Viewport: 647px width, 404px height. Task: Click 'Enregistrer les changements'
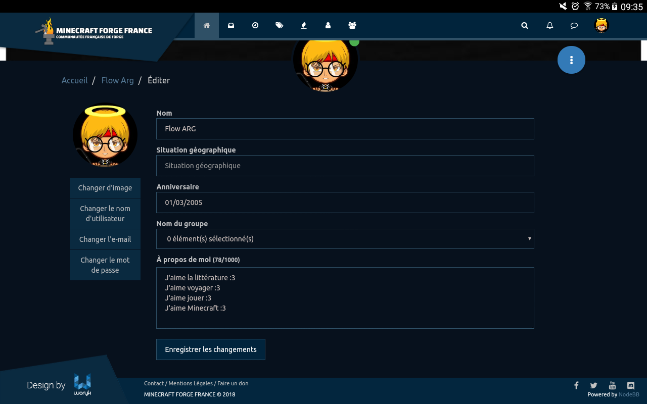click(x=211, y=349)
